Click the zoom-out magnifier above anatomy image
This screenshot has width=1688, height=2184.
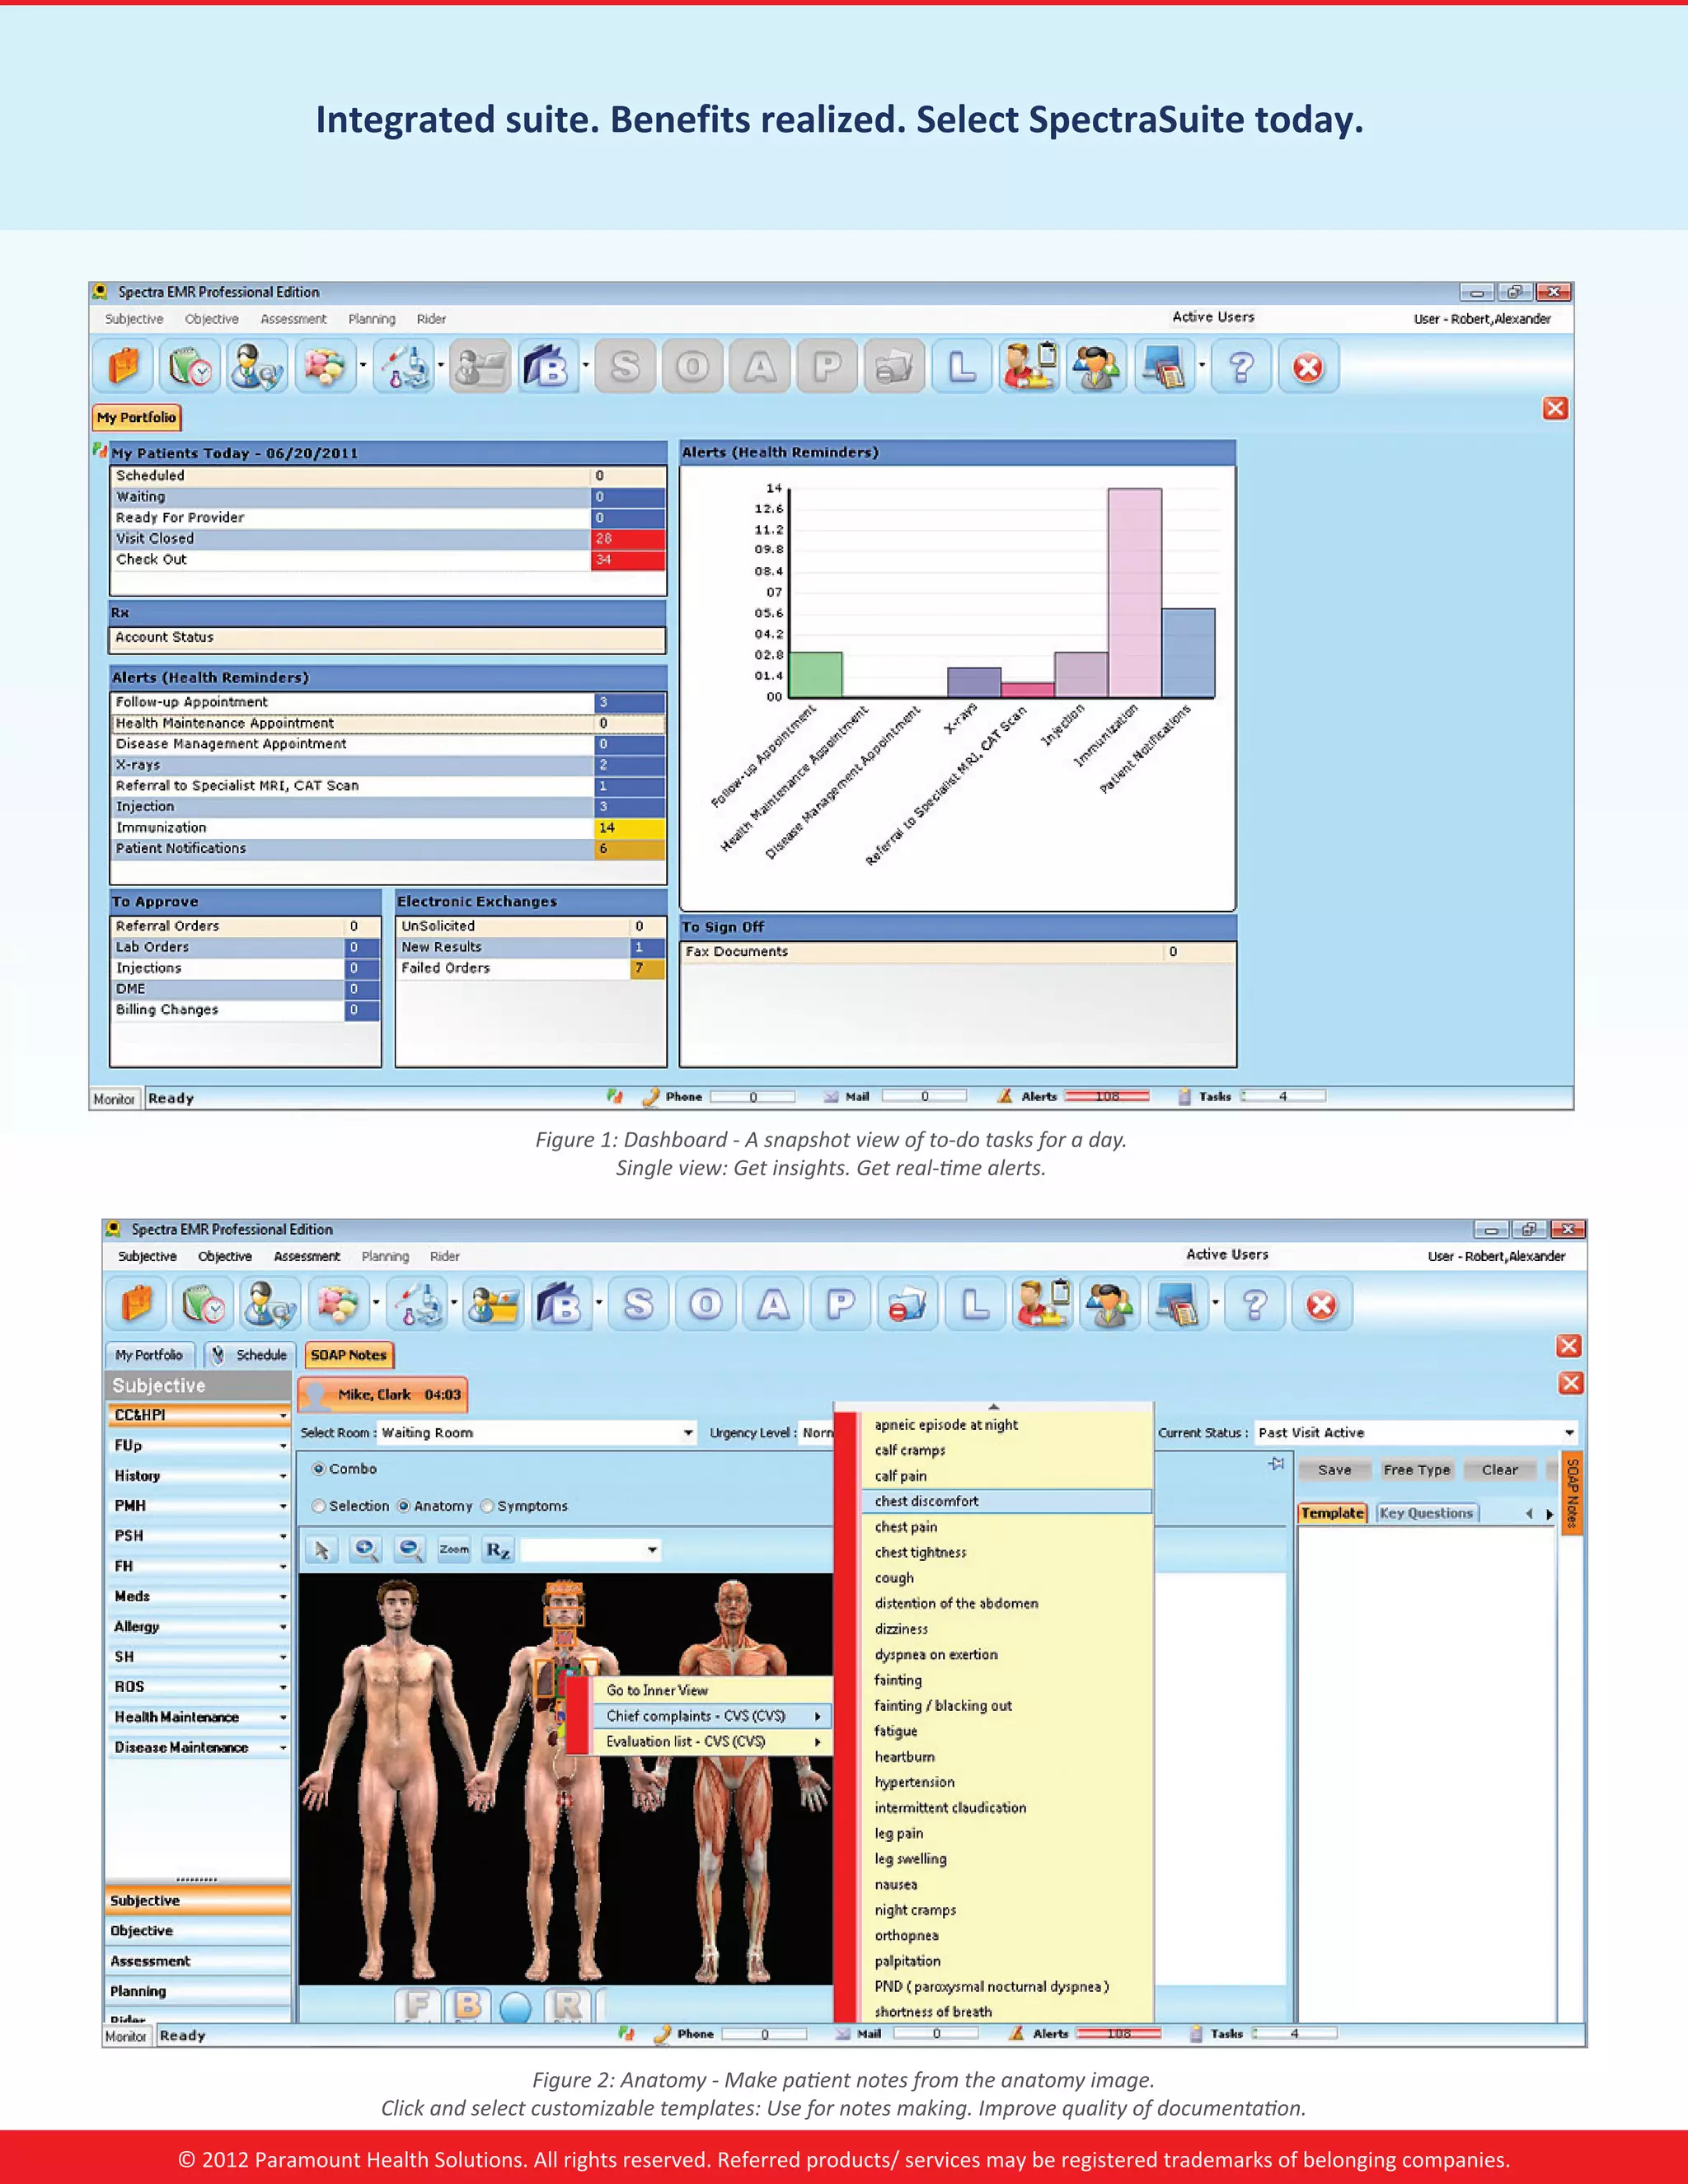(410, 1550)
